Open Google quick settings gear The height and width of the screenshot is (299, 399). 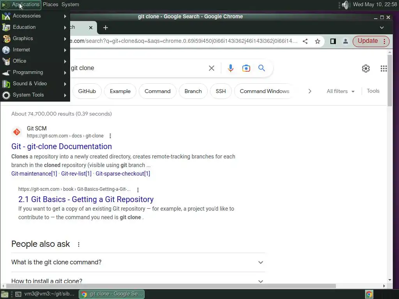[365, 69]
